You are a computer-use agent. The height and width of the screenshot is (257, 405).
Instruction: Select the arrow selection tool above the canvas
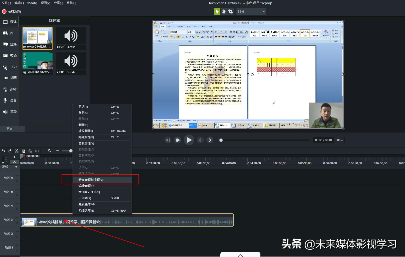point(217,11)
